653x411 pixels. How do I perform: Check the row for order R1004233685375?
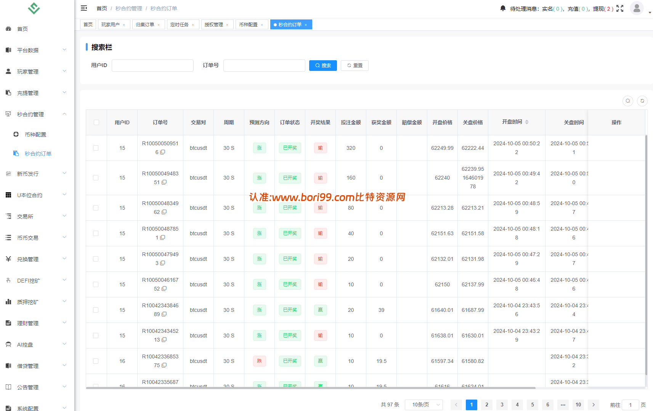pos(96,361)
